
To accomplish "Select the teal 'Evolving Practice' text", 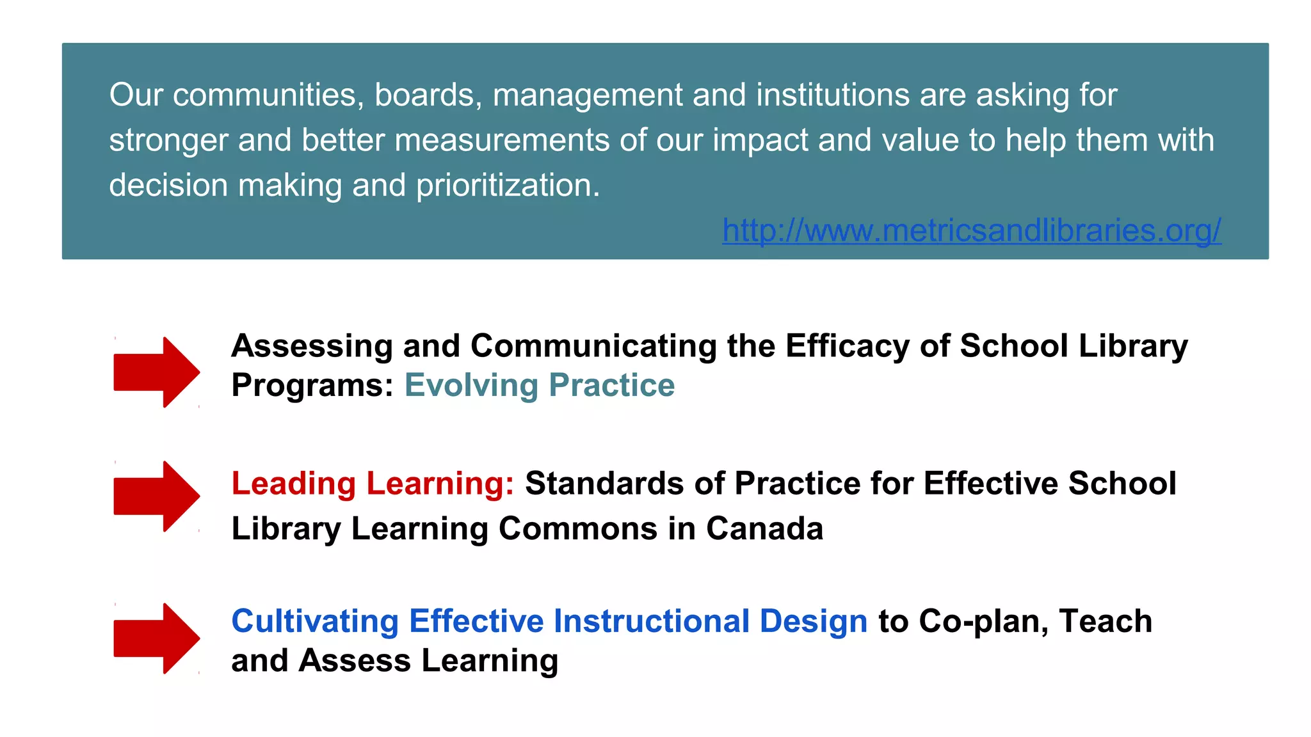I will click(x=539, y=385).
